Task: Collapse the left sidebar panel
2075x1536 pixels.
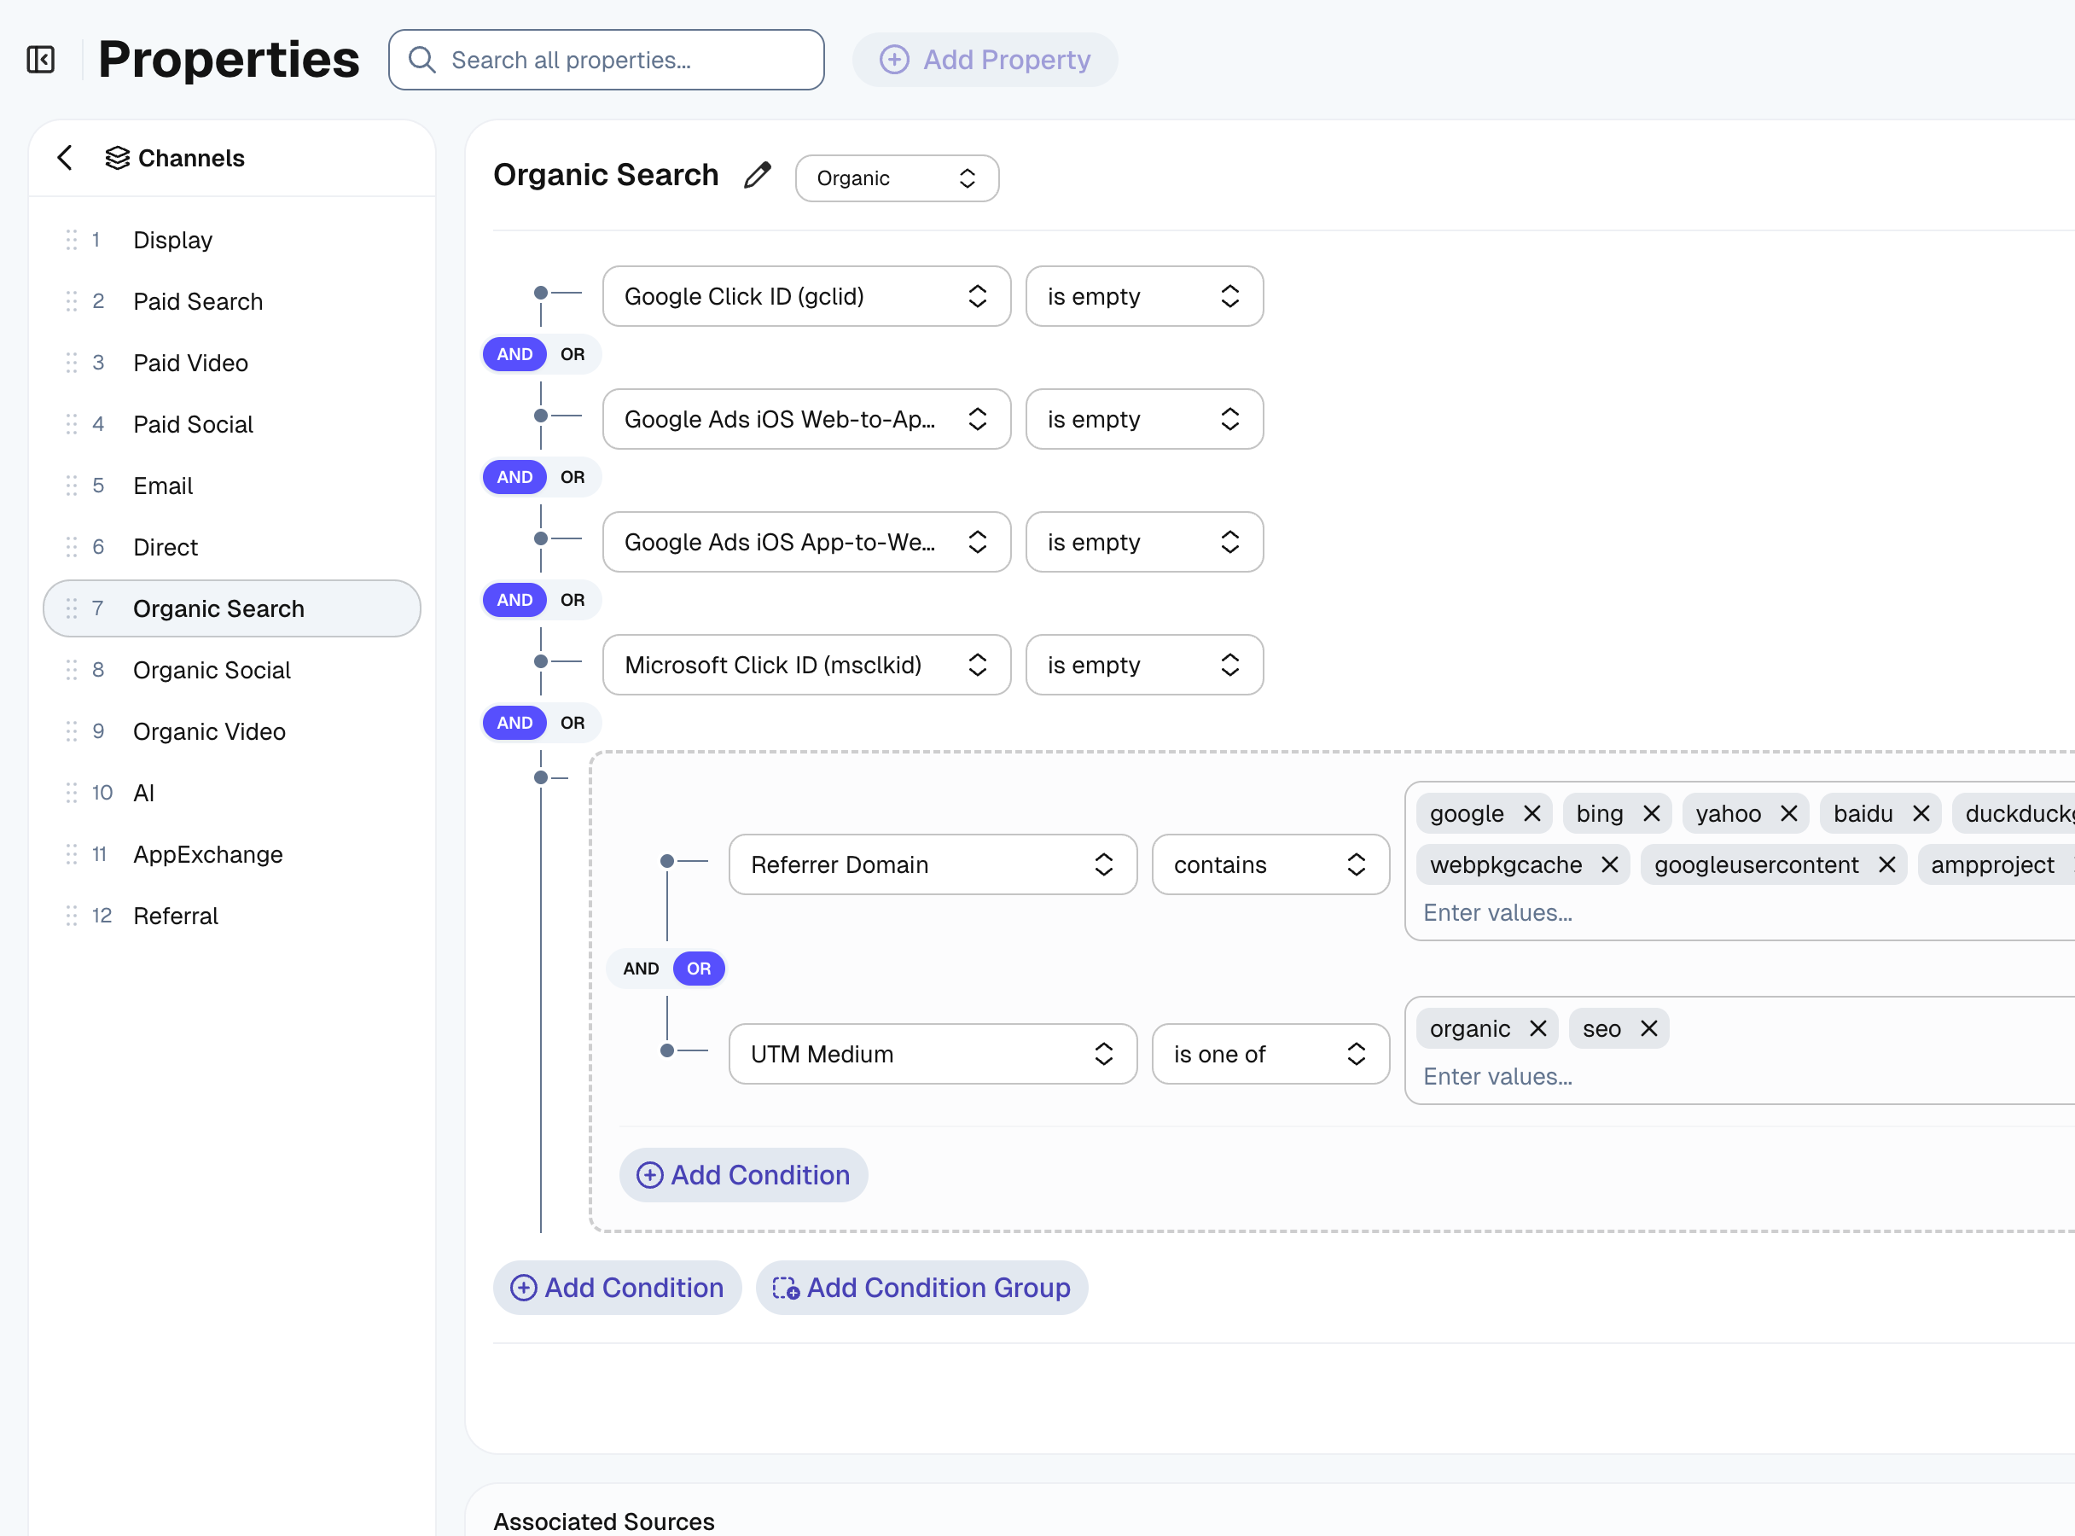Action: 39,59
